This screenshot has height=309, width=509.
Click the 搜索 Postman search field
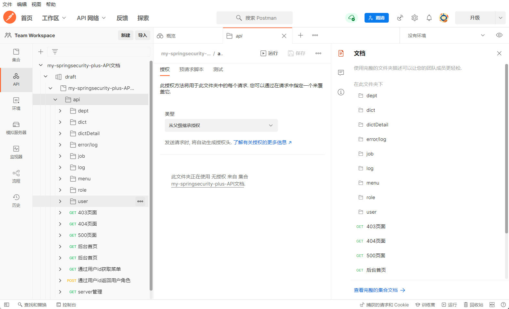[255, 18]
